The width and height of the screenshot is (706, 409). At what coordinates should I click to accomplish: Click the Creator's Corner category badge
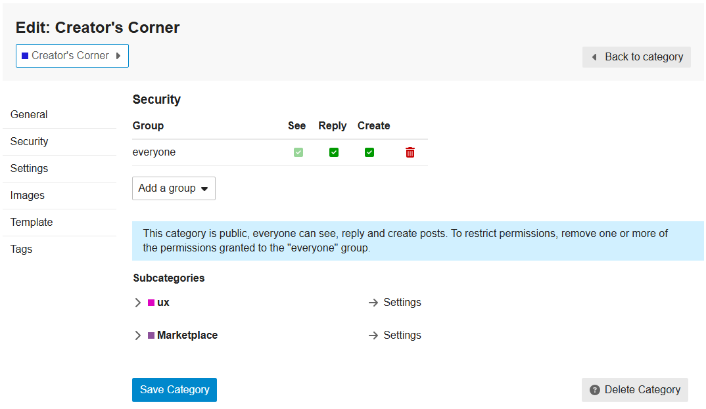pyautogui.click(x=72, y=56)
